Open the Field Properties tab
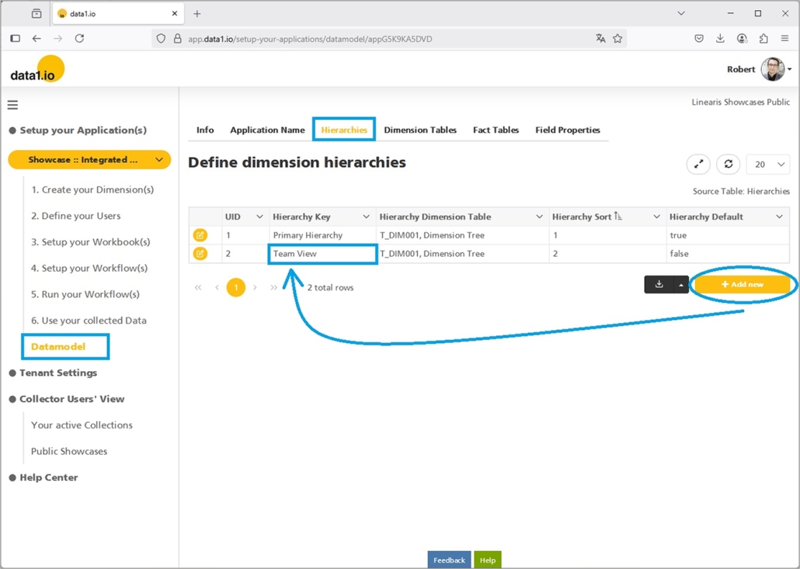This screenshot has width=800, height=569. click(x=568, y=130)
